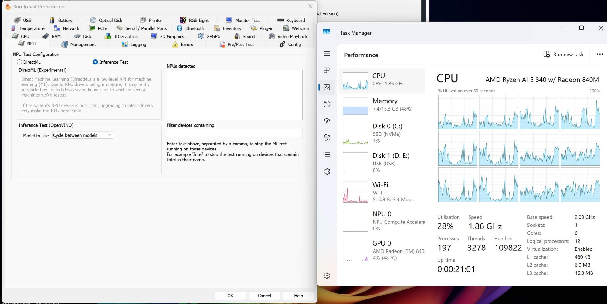Click the Plug-in tab icon
This screenshot has width=607, height=304.
click(253, 28)
